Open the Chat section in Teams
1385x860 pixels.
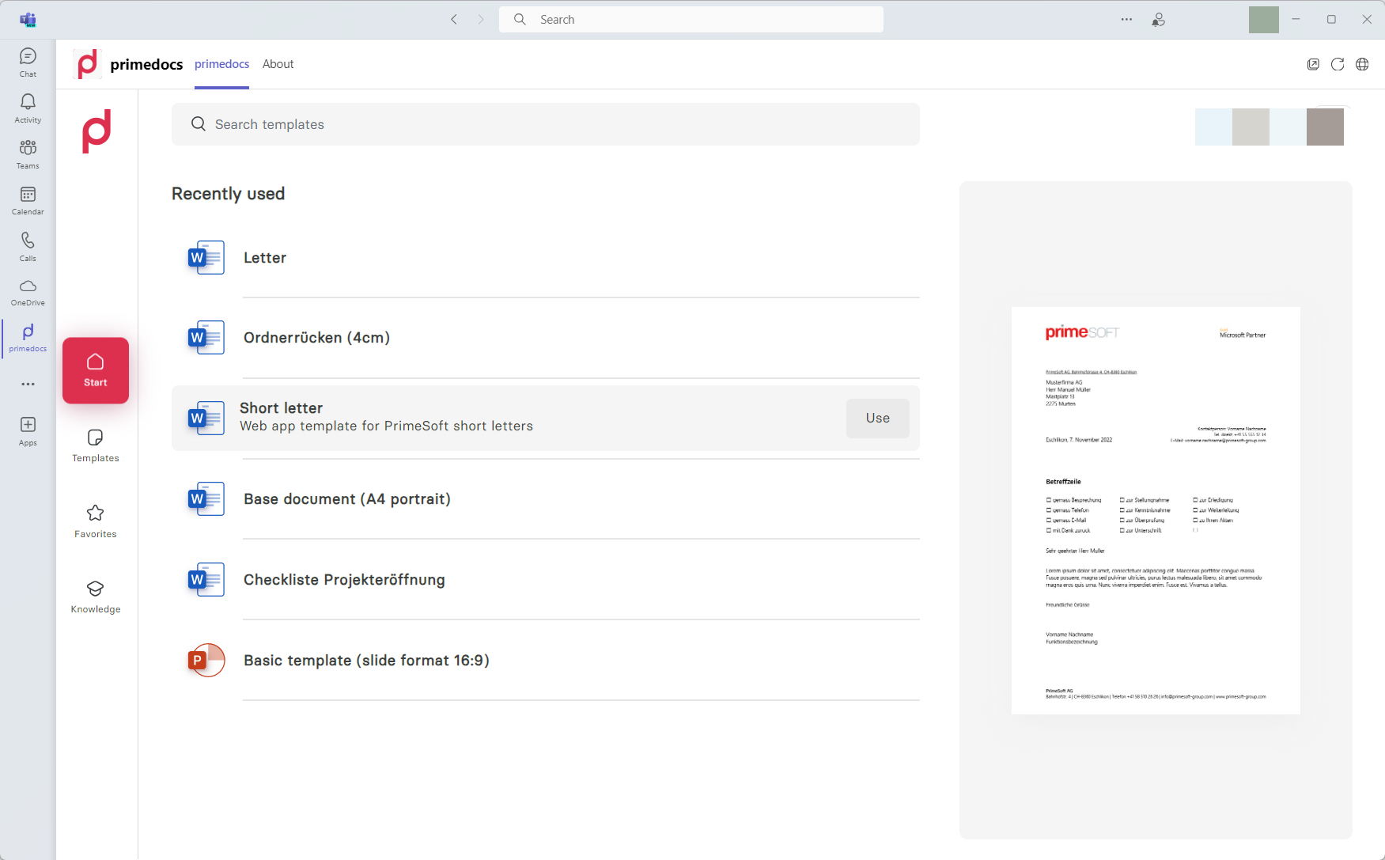tap(28, 63)
